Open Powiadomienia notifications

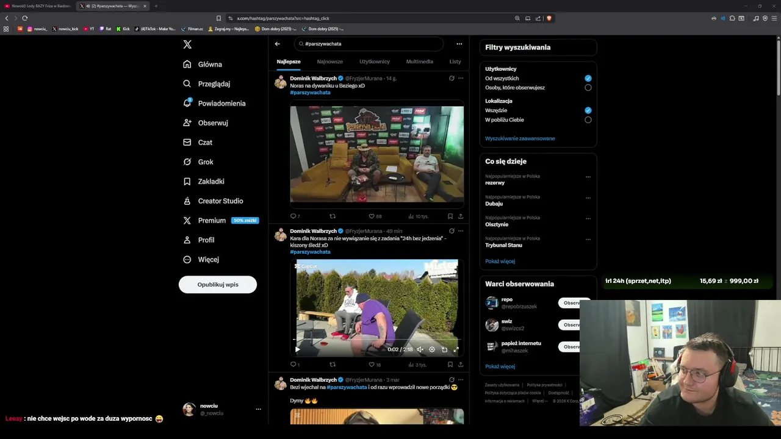coord(214,103)
